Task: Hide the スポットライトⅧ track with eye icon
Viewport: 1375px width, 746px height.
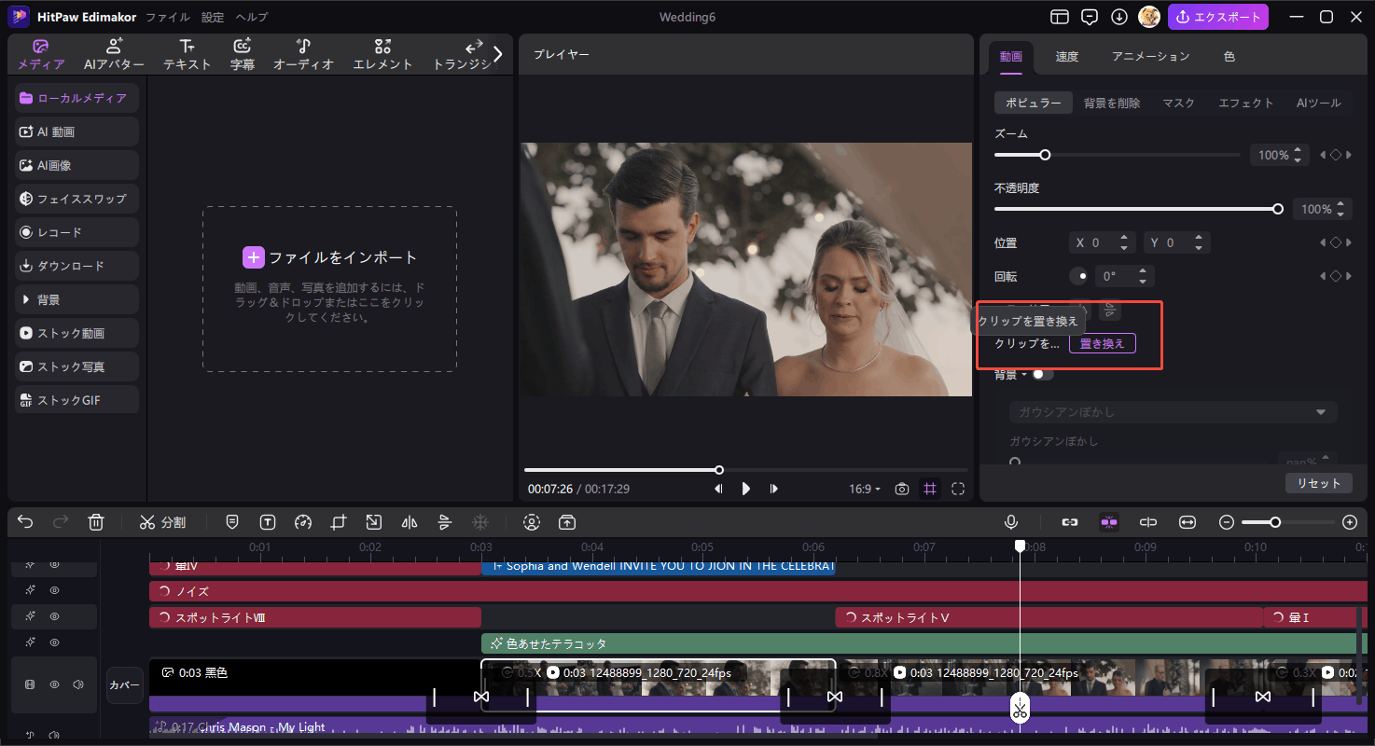Action: [55, 616]
